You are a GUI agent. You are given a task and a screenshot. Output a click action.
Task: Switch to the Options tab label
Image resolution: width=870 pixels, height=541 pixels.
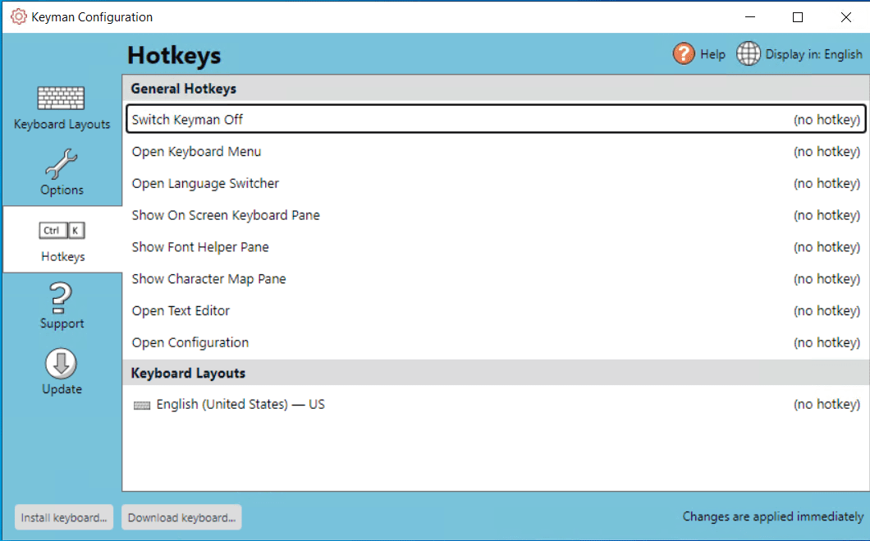[62, 190]
